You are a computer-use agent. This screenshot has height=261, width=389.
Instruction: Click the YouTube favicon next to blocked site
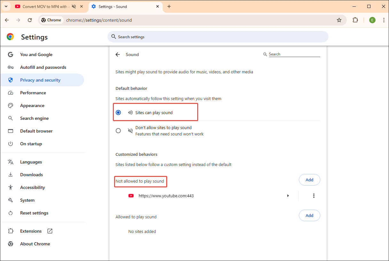[x=131, y=196]
